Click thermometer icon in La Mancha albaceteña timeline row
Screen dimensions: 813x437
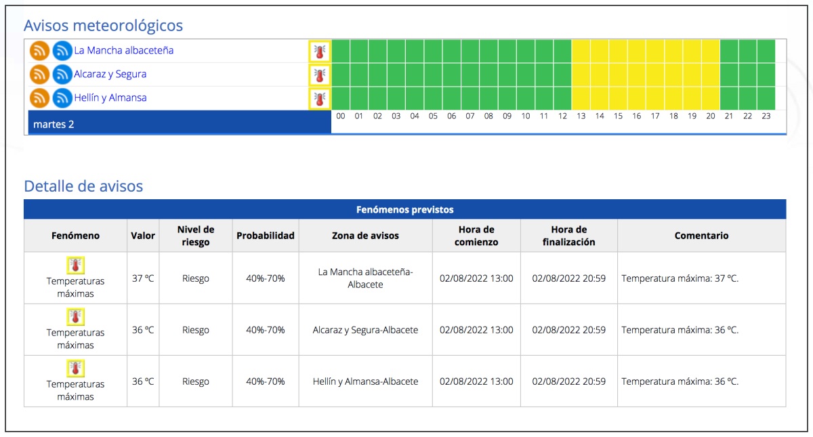coord(320,51)
